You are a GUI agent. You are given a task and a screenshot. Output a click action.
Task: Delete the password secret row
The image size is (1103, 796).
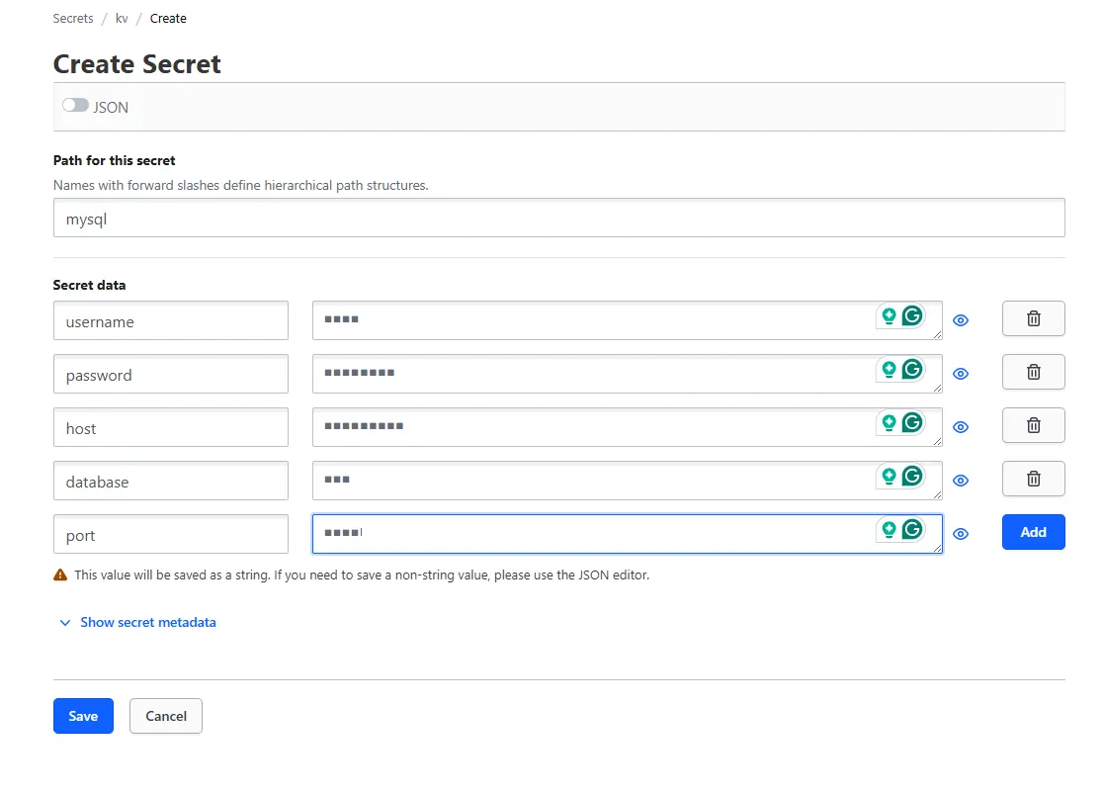(x=1033, y=372)
